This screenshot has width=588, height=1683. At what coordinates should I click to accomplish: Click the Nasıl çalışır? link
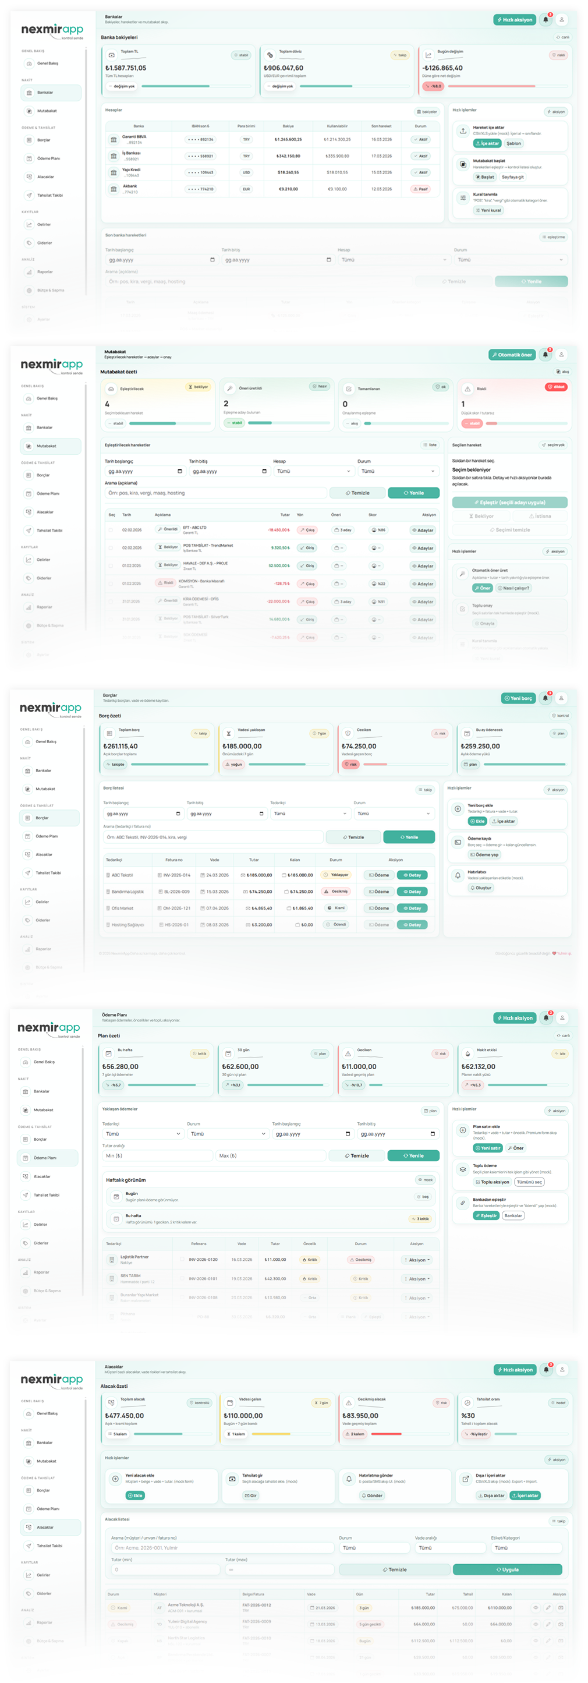pos(514,588)
